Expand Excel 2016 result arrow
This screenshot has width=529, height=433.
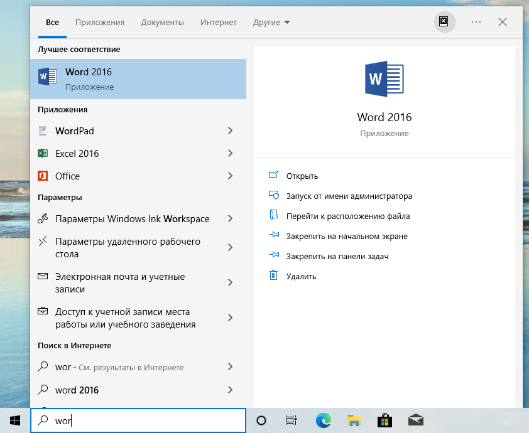tap(231, 153)
